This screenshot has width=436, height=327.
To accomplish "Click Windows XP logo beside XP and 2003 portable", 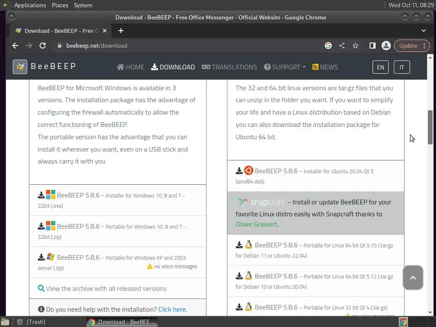I will 51,257.
